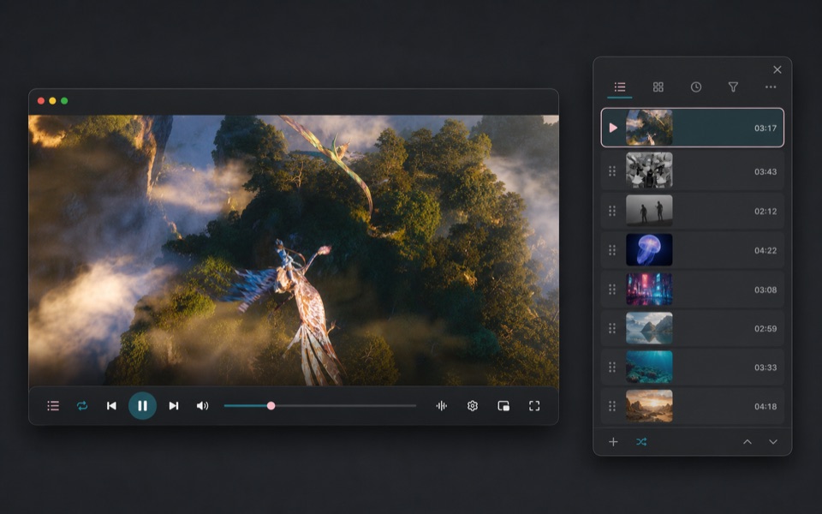
Task: Click the 03:33 duration label
Action: click(765, 368)
